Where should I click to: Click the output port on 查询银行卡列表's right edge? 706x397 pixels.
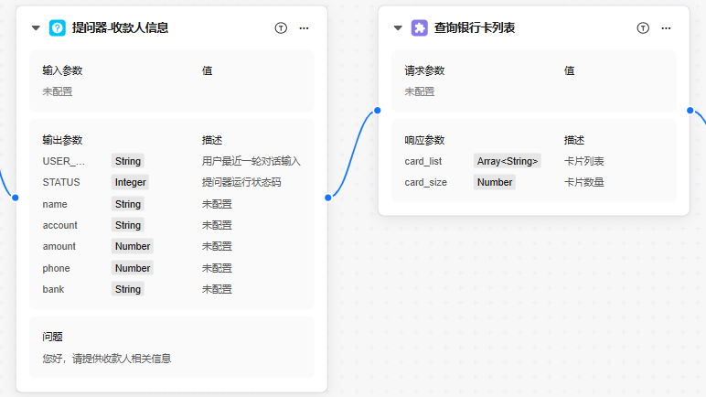click(690, 110)
